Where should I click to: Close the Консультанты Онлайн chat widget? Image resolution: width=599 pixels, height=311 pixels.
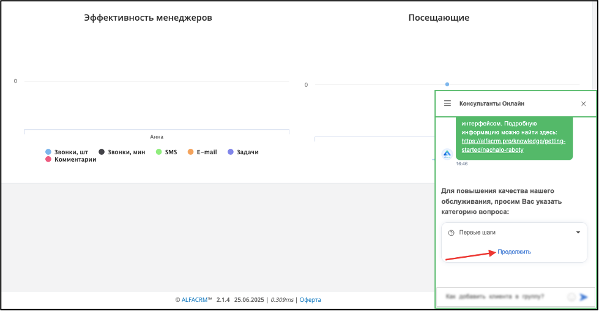pyautogui.click(x=583, y=103)
